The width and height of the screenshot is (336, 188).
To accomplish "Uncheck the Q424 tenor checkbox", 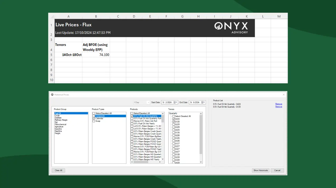I will tap(174, 119).
